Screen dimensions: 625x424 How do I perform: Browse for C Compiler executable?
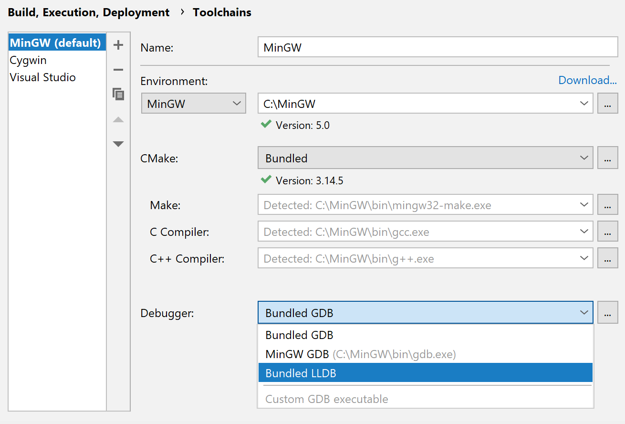607,232
